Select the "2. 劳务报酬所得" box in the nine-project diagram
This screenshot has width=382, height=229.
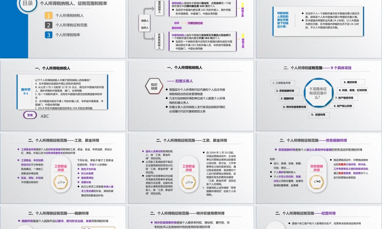pos(287,91)
